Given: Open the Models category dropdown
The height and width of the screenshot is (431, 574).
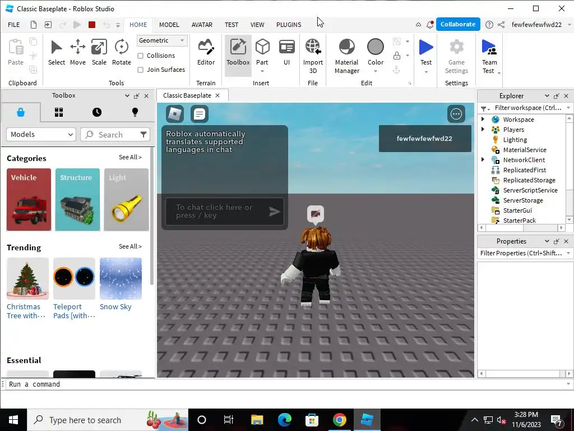Looking at the screenshot, I should 41,135.
